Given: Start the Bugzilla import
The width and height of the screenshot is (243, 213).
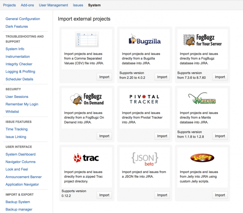Looking at the screenshot, I should pyautogui.click(x=162, y=77).
